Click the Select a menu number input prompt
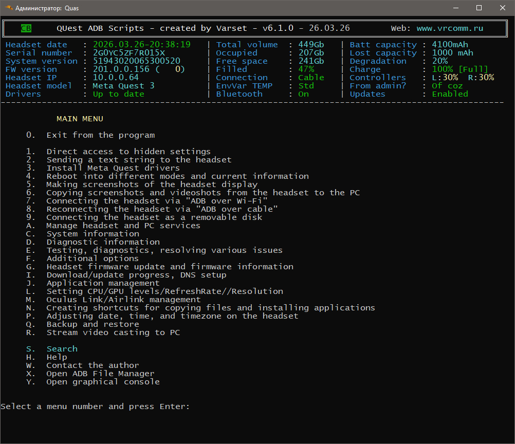This screenshot has width=515, height=444. click(95, 406)
